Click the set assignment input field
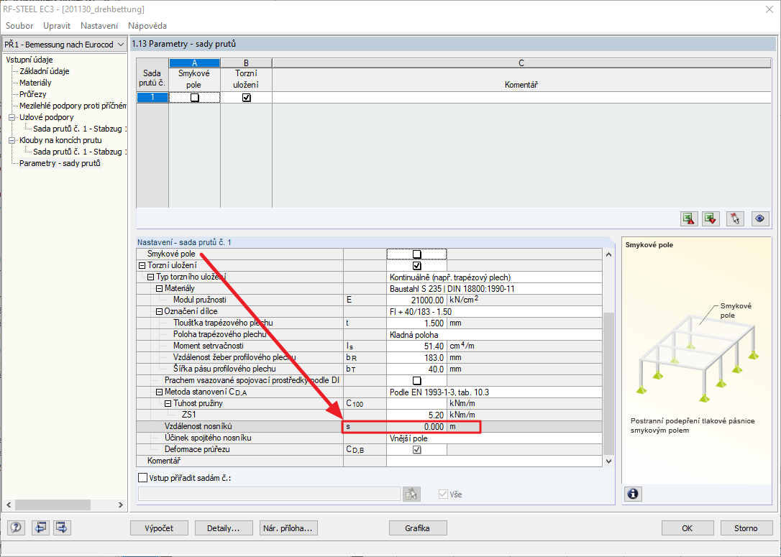Image resolution: width=781 pixels, height=557 pixels. point(269,494)
